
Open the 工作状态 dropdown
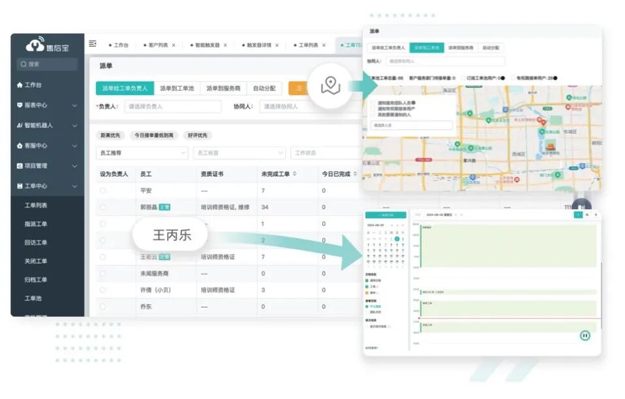pos(327,153)
